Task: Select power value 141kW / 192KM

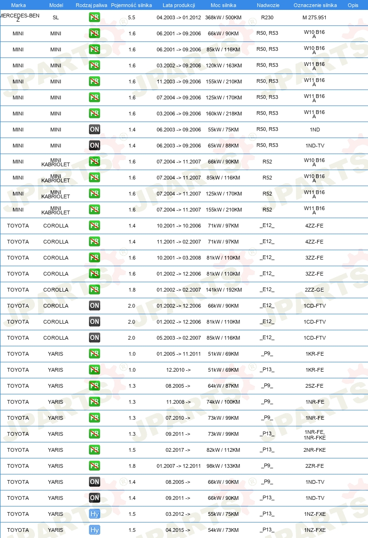Action: pyautogui.click(x=224, y=290)
